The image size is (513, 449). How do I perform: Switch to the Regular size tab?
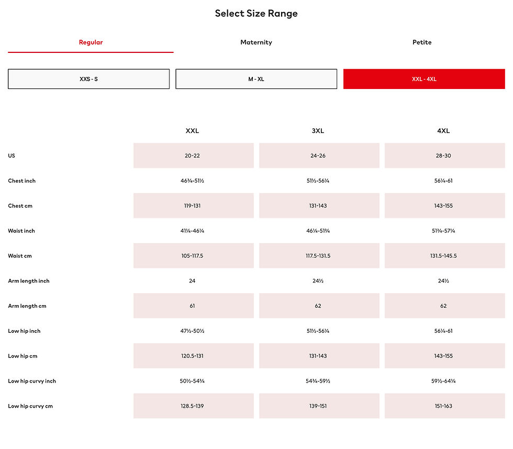pyautogui.click(x=91, y=42)
